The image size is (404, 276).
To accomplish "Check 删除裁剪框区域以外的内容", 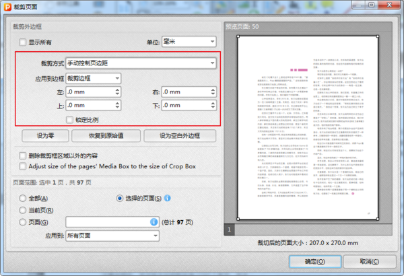I will pyautogui.click(x=23, y=156).
